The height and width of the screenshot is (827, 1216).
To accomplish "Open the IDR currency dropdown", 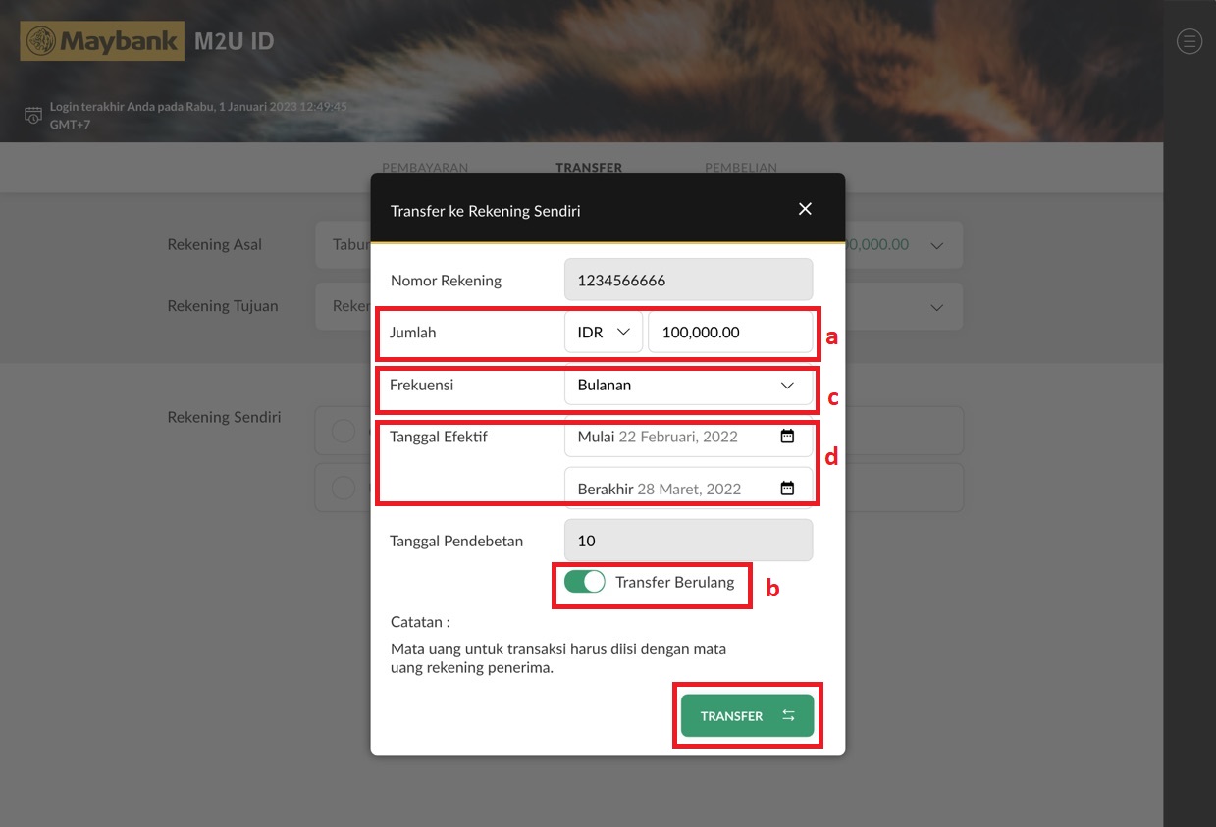I will [x=603, y=333].
